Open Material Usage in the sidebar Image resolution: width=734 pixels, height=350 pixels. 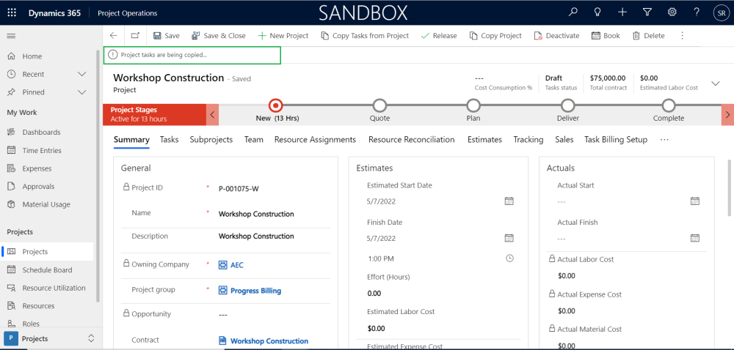pos(47,204)
